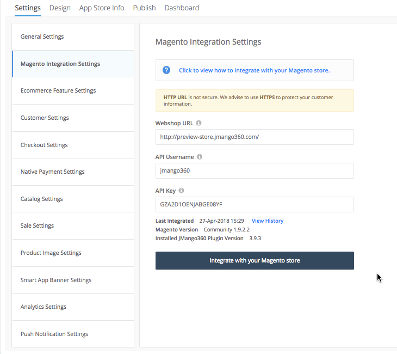Go to the Publish tab
Viewport: 397px width, 354px height.
coord(144,8)
